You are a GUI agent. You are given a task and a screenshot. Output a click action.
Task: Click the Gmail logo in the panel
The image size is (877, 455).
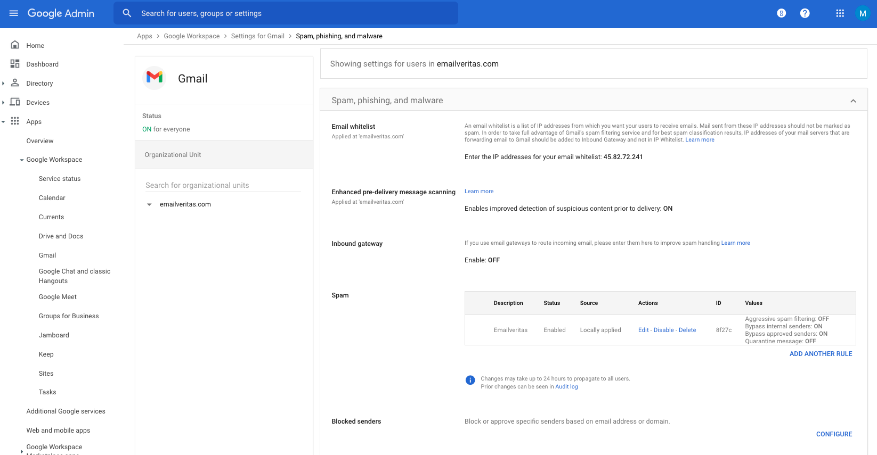pyautogui.click(x=155, y=78)
